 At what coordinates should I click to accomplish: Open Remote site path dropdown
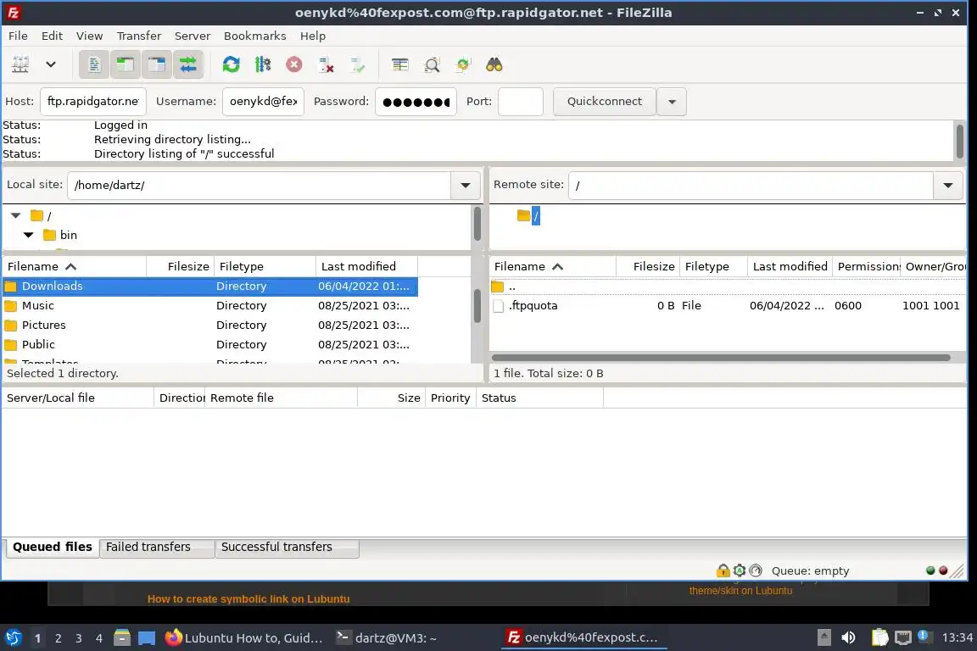pyautogui.click(x=947, y=185)
